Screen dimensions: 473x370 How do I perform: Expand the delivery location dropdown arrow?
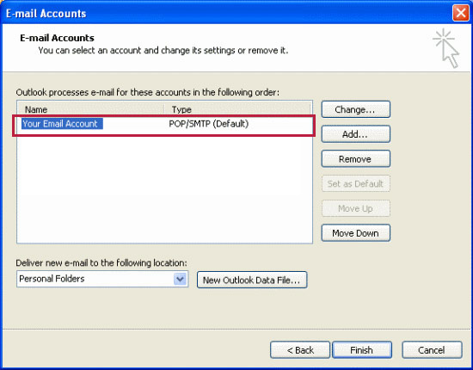coord(180,279)
